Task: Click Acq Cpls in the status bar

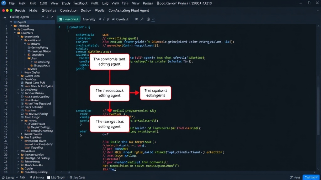Action: coord(79,177)
